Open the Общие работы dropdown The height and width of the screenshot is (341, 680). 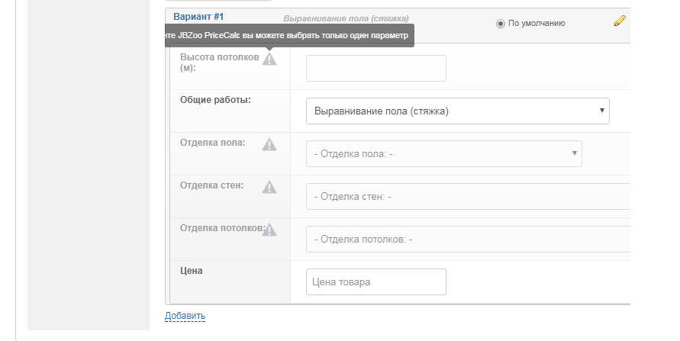coord(457,111)
